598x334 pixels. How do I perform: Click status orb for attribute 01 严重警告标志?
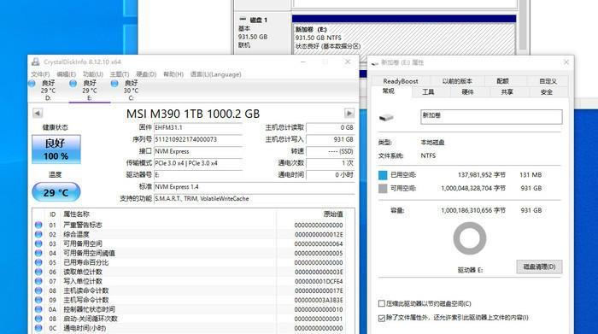click(x=38, y=225)
